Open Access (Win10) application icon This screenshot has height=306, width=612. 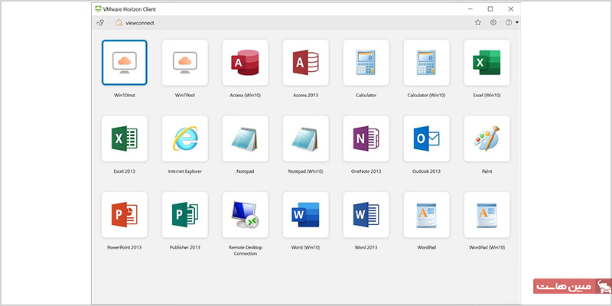[245, 63]
